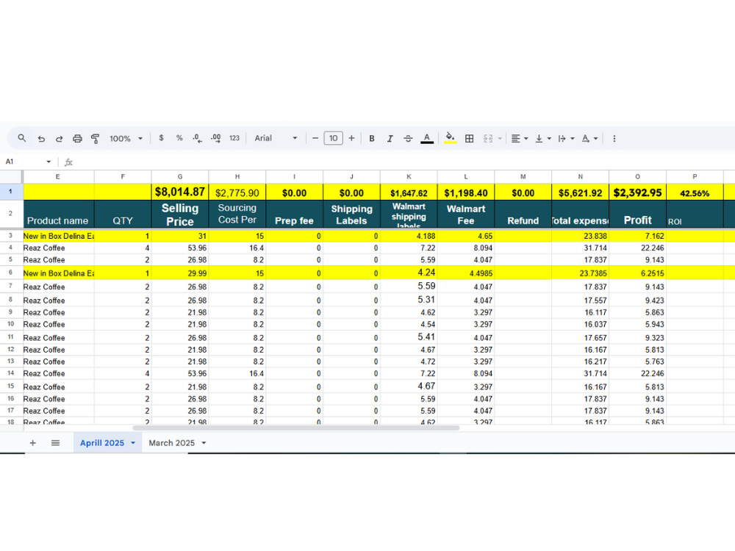Click the horizontal scrollbar

pyautogui.click(x=296, y=428)
